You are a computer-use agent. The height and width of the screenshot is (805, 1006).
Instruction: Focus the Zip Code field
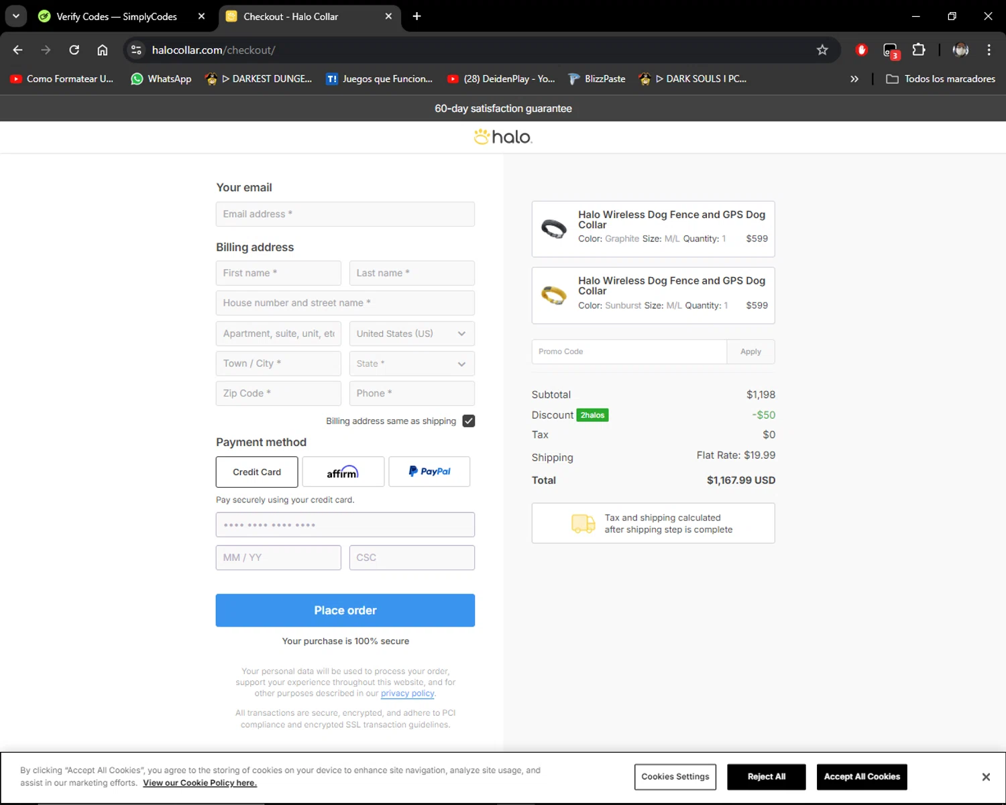(278, 393)
